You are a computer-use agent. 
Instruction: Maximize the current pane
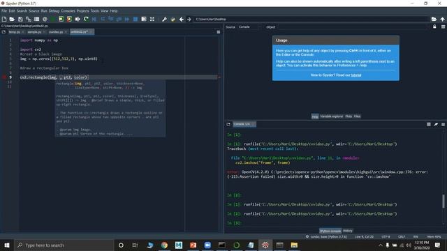coord(144,19)
